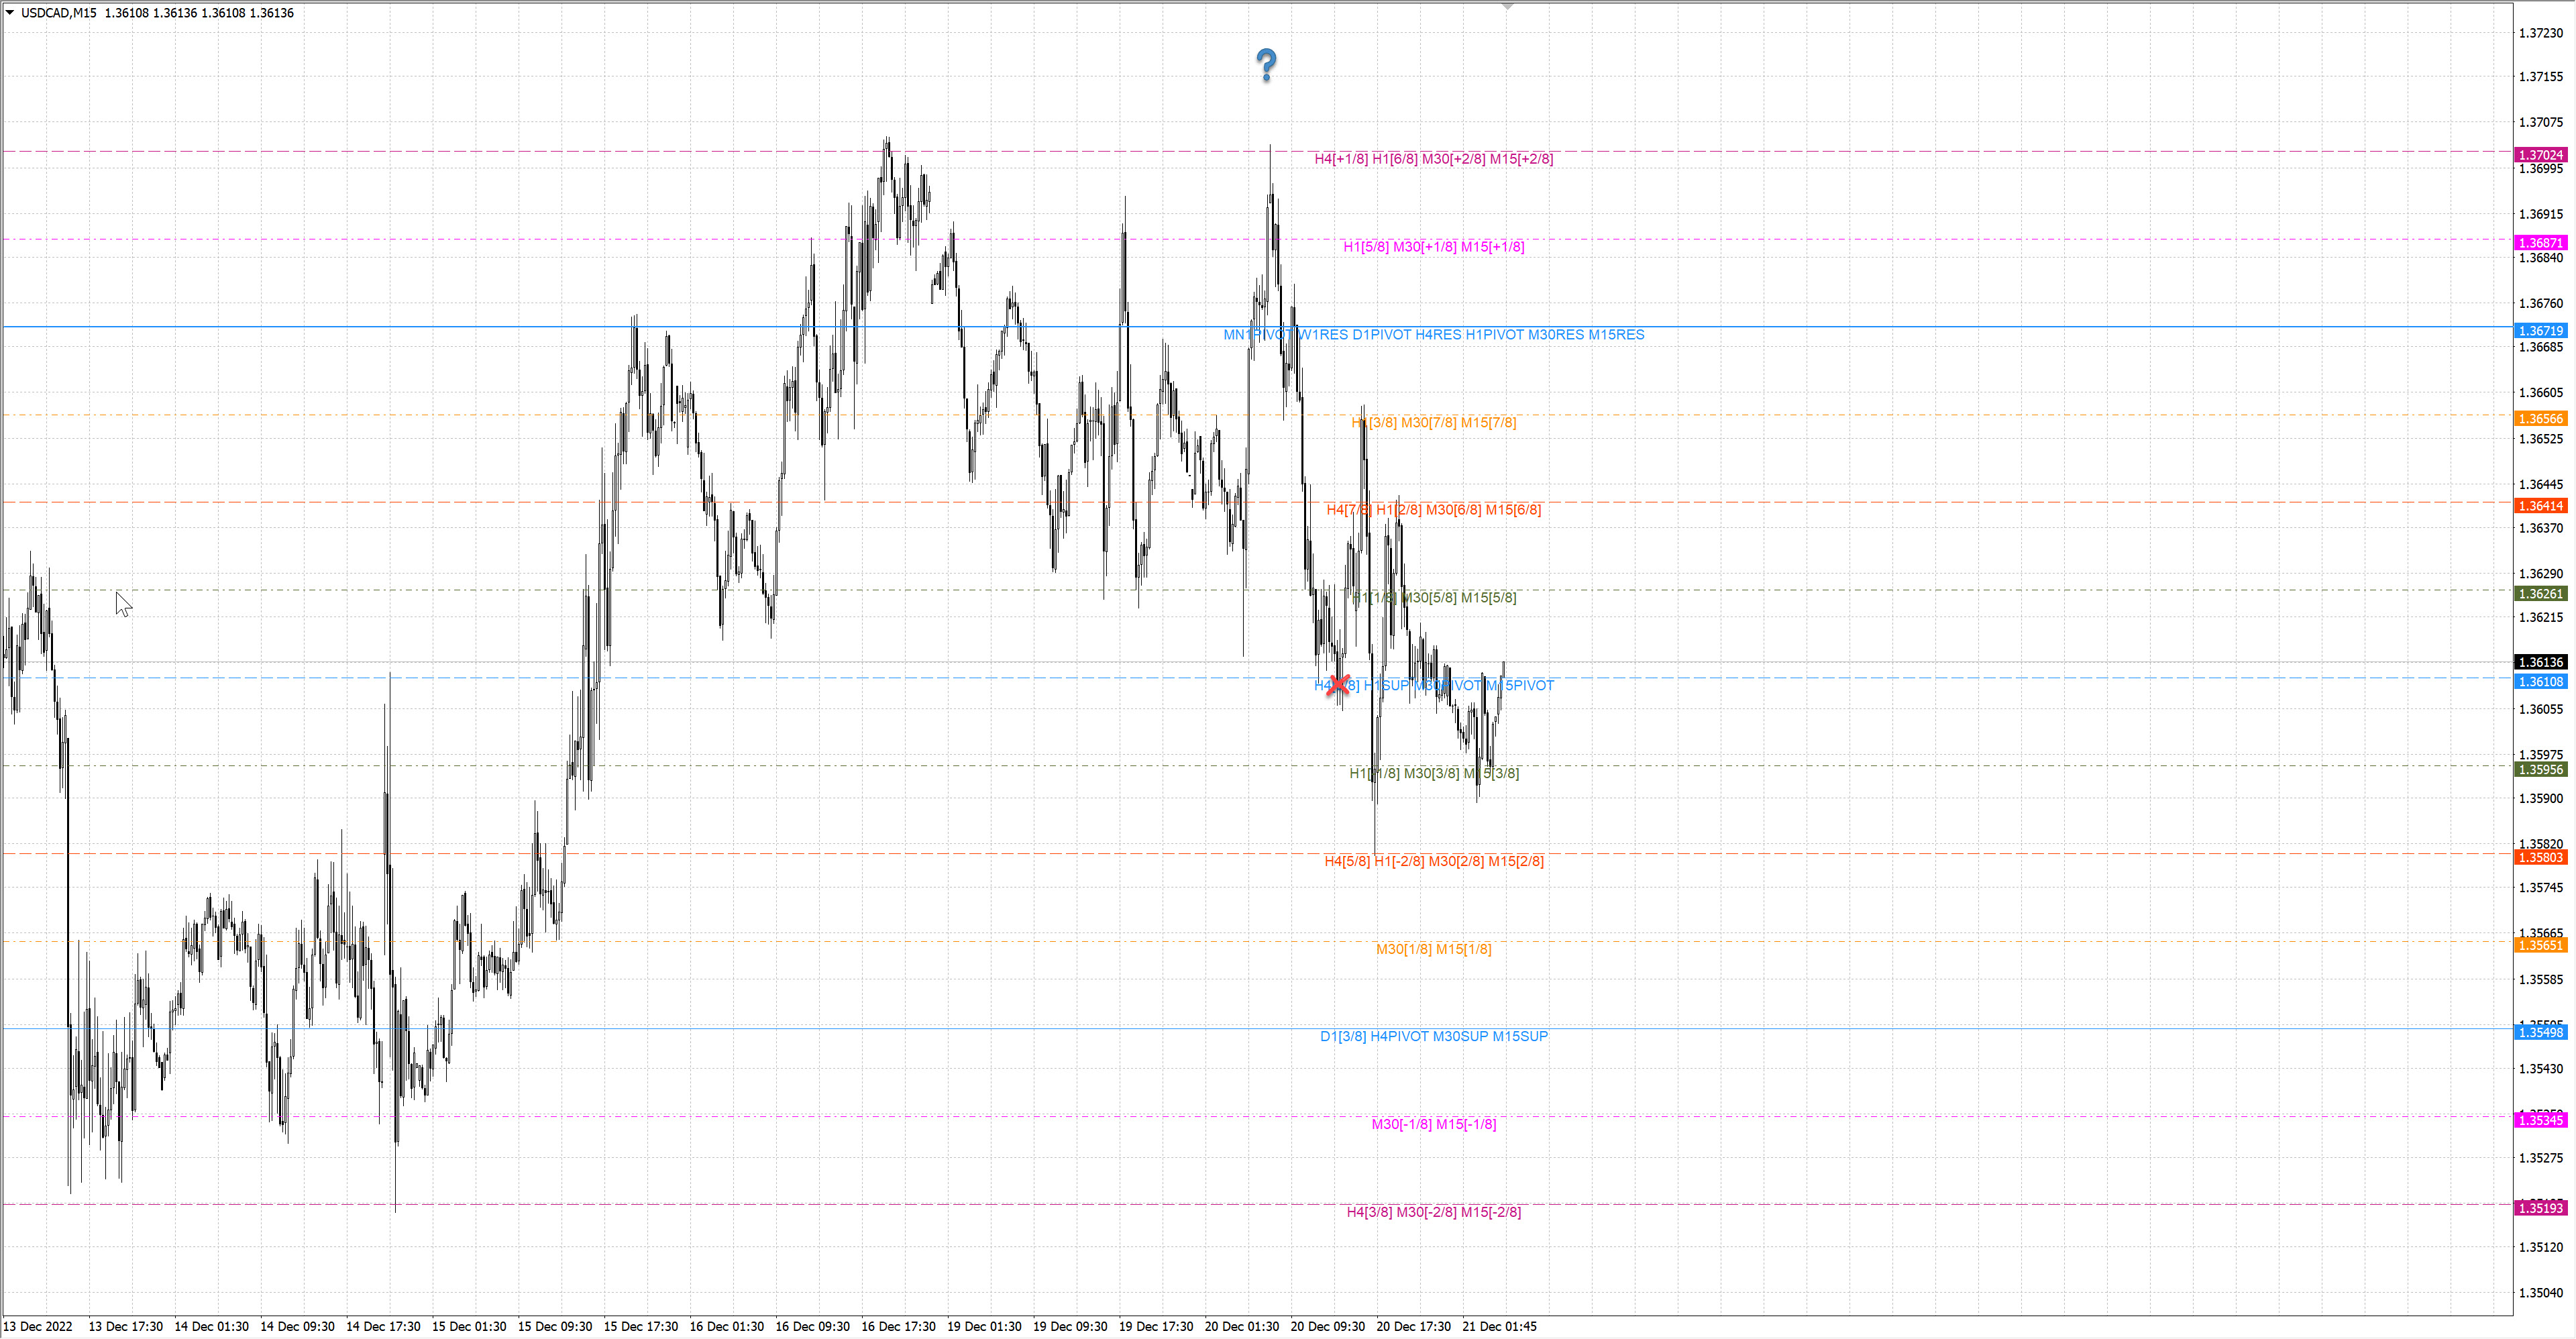2576x1339 pixels.
Task: Click the H1SUP M30PIVOT M15PIVOT label
Action: point(1458,685)
